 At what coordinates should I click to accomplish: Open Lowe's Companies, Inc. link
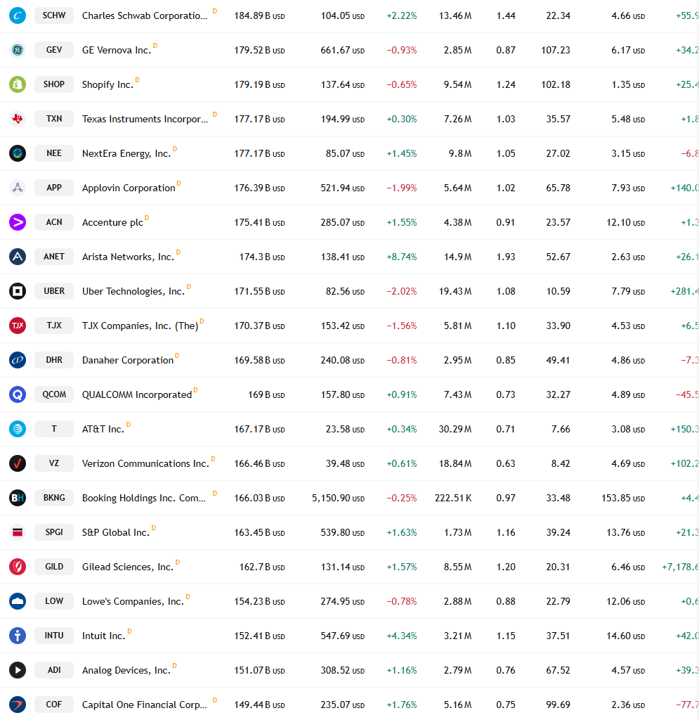point(133,601)
